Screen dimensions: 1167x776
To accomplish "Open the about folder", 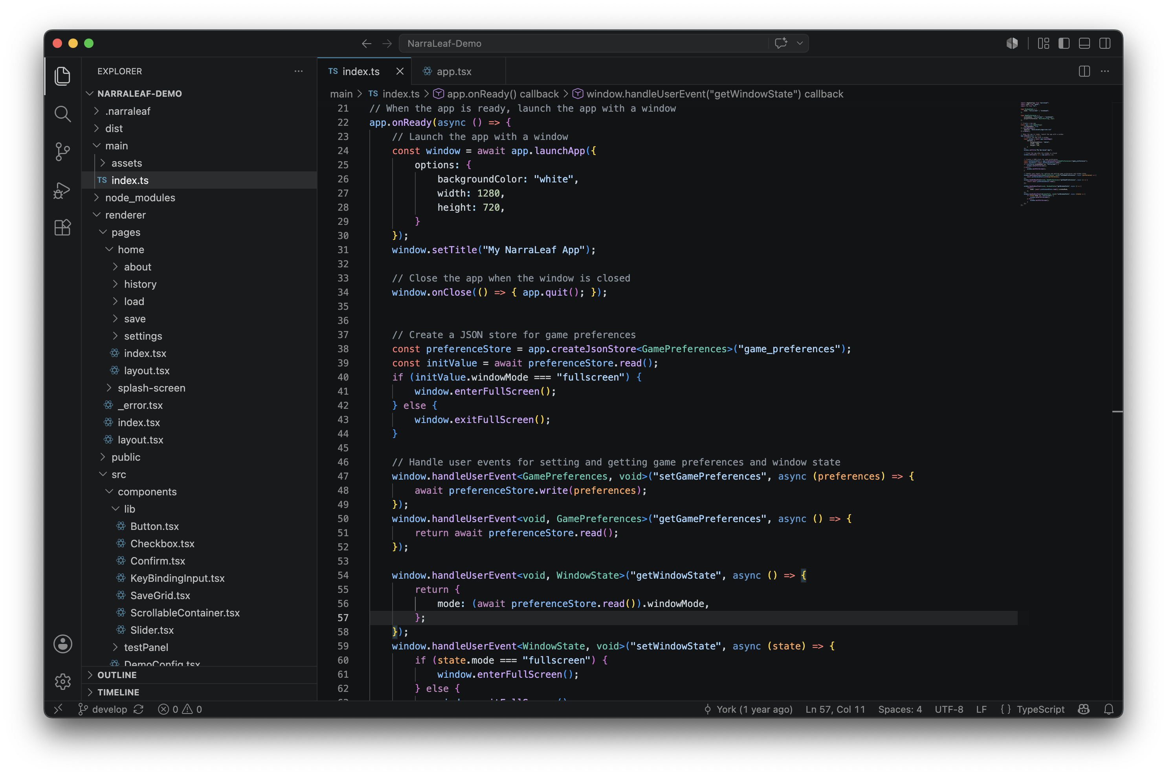I will pyautogui.click(x=199, y=267).
